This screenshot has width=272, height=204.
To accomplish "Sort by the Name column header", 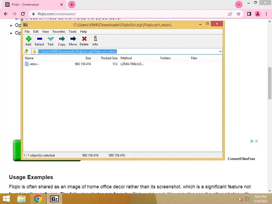I will (x=44, y=58).
